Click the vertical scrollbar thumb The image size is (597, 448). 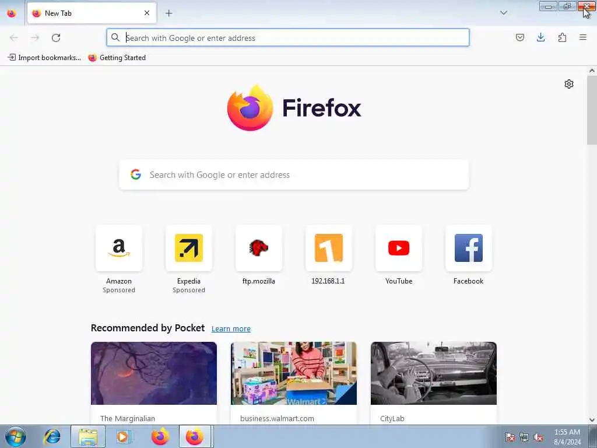pyautogui.click(x=592, y=110)
